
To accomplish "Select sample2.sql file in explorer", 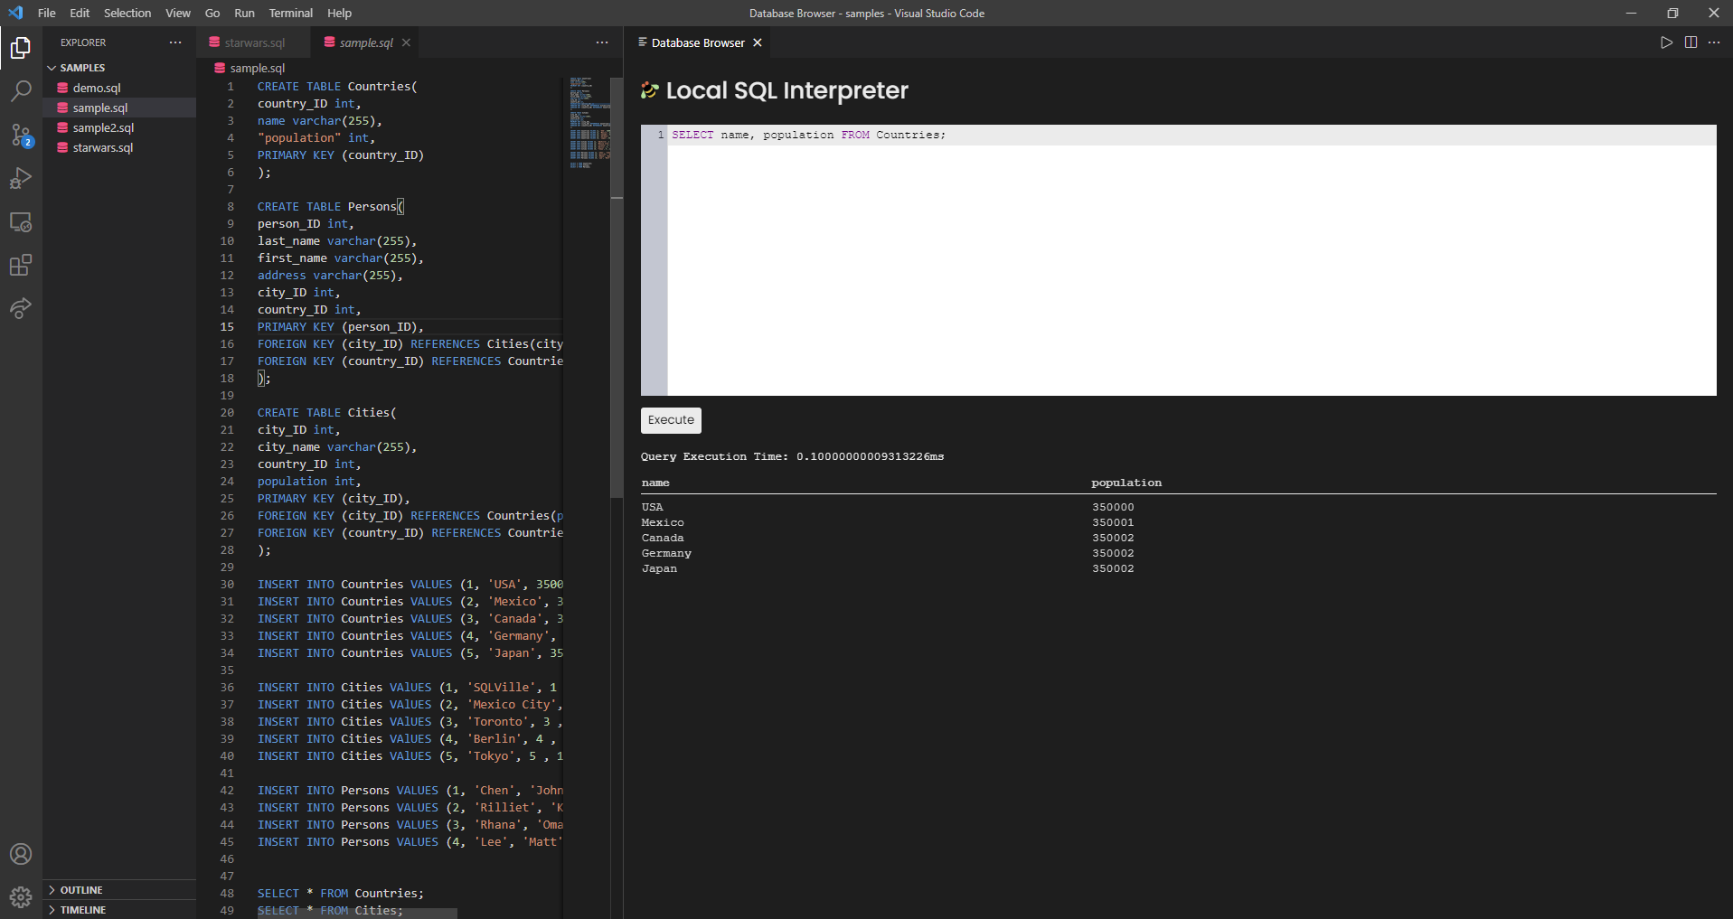I will pyautogui.click(x=102, y=127).
